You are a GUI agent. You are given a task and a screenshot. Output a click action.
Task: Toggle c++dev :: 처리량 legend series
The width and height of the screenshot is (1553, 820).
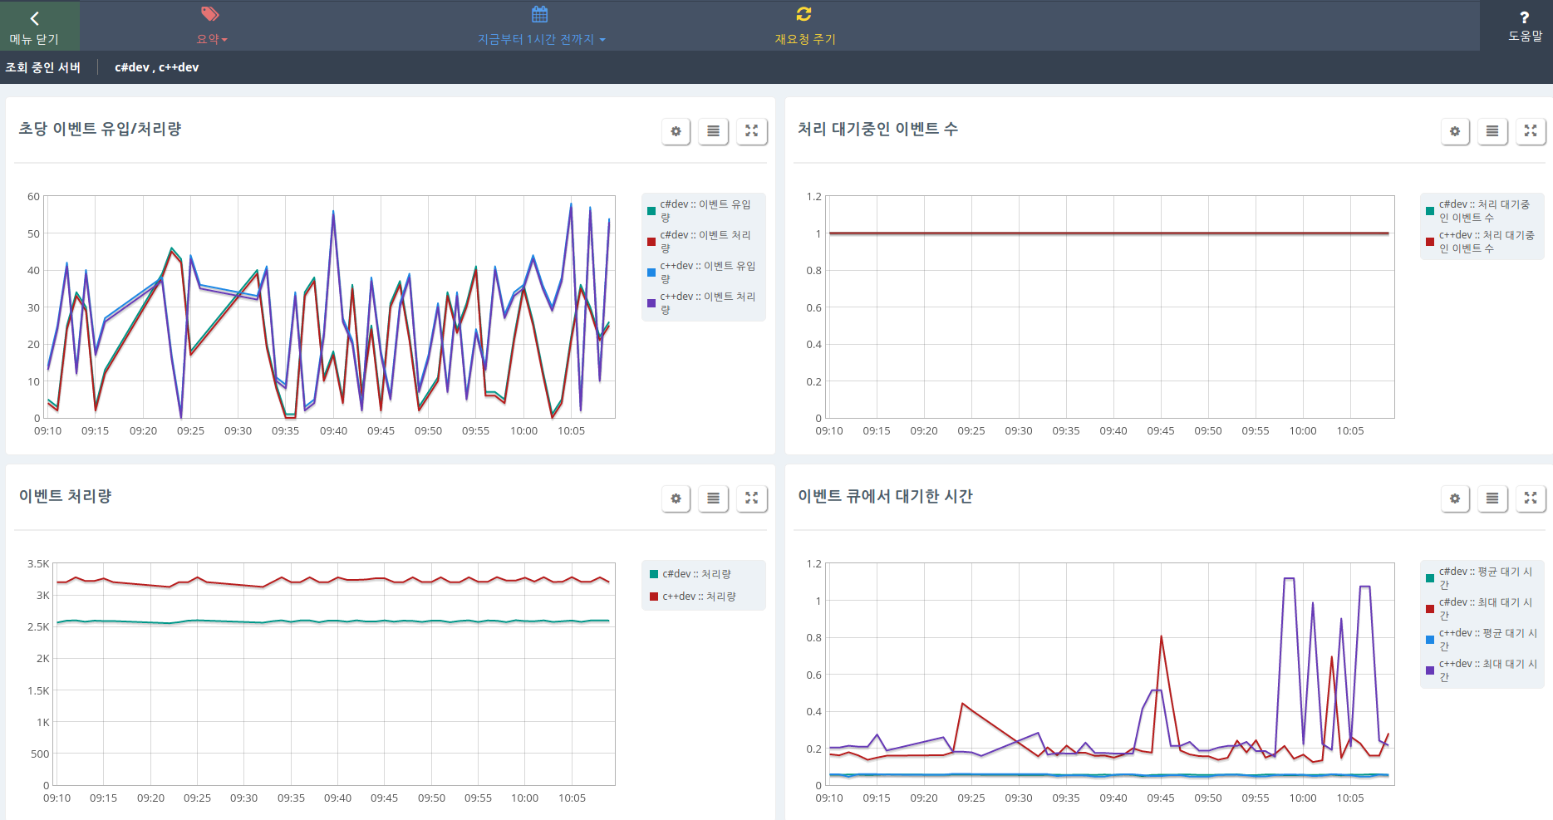(693, 597)
